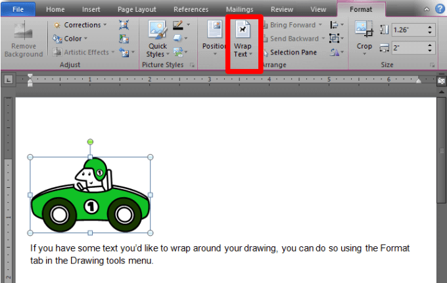Toggle the View Ruler button above scrollbar
The width and height of the screenshot is (447, 283).
[x=441, y=81]
